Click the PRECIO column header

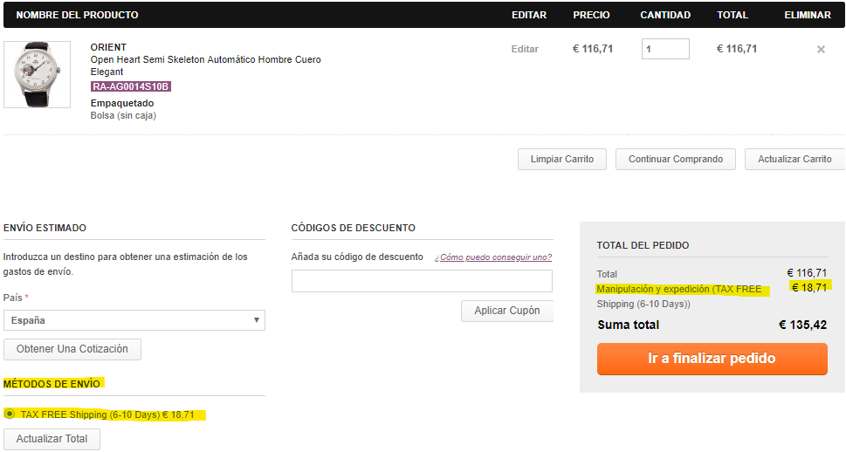coord(591,15)
